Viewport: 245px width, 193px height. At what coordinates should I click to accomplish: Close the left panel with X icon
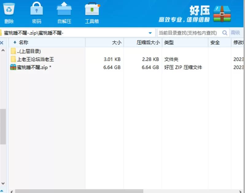(2, 43)
